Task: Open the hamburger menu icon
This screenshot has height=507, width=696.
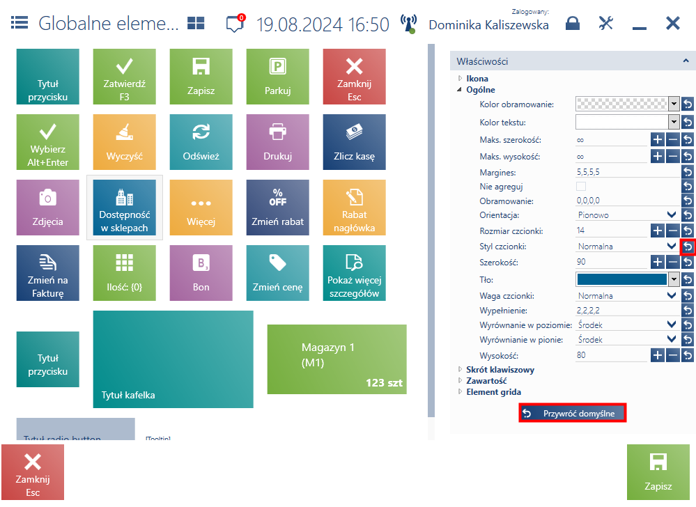Action: (x=19, y=22)
